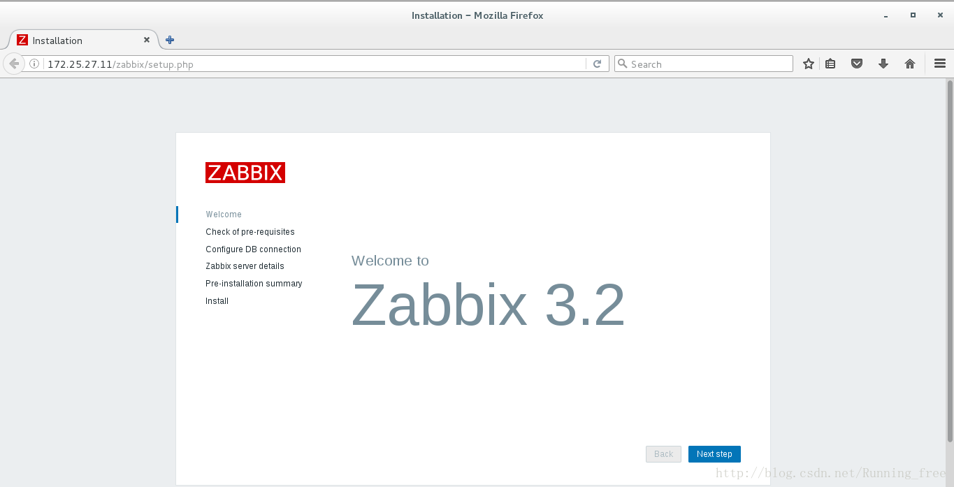Minimize the Firefox window

click(x=886, y=15)
